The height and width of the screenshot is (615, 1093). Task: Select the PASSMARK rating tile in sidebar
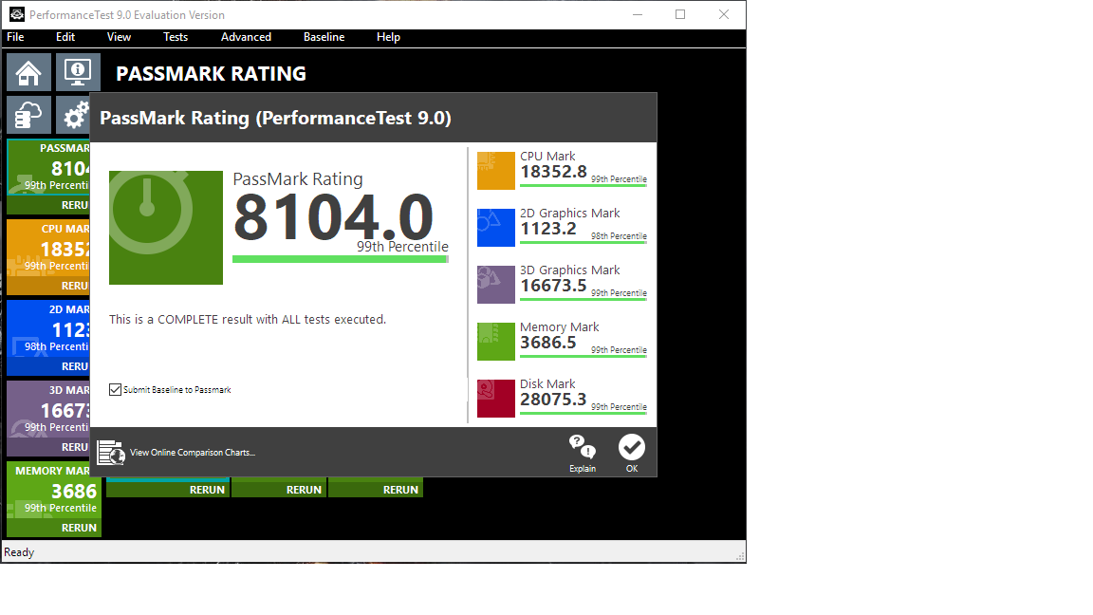tap(48, 167)
